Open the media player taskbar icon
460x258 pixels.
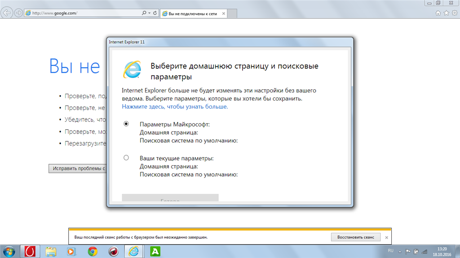[x=71, y=252]
